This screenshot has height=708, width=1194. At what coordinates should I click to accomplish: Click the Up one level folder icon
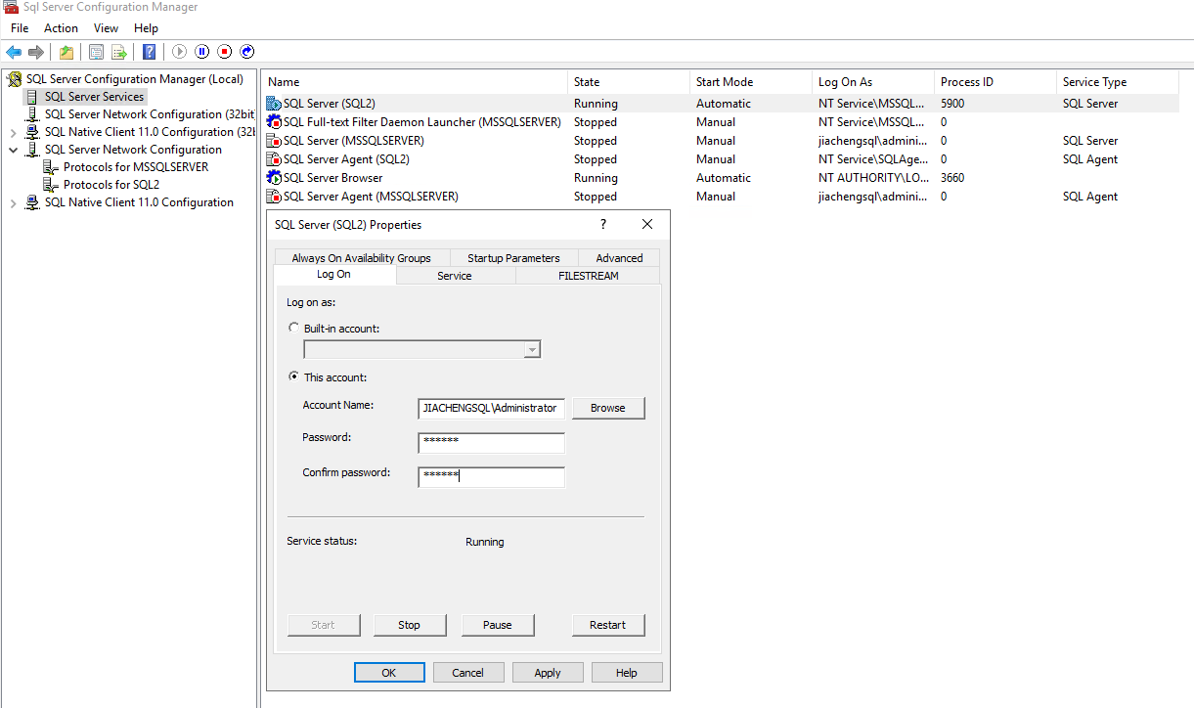66,52
